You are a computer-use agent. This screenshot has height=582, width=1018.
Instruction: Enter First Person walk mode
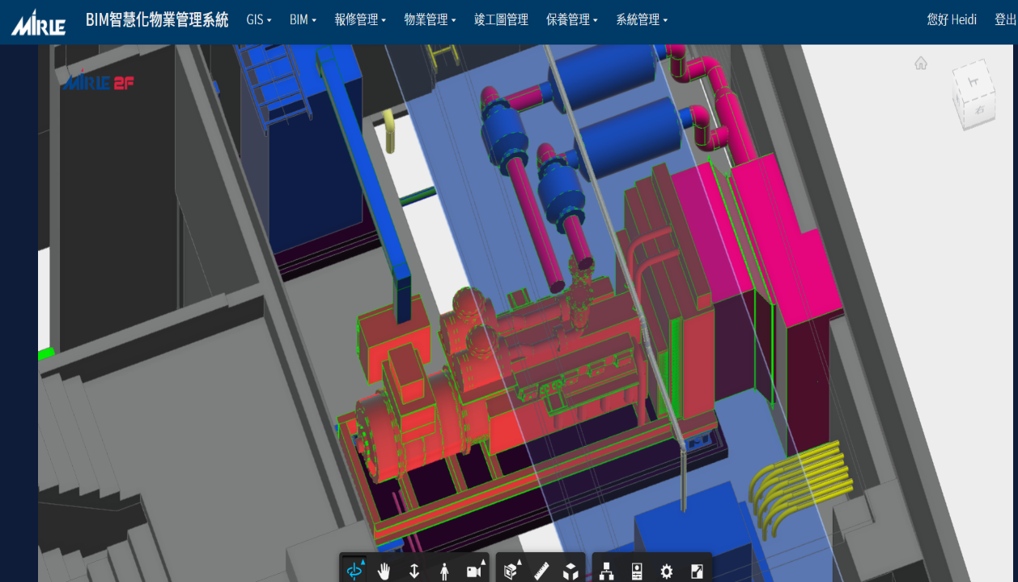click(x=444, y=571)
